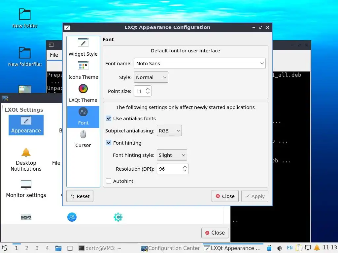The height and width of the screenshot is (253, 338).
Task: Select Font section in sidebar
Action: (x=83, y=117)
